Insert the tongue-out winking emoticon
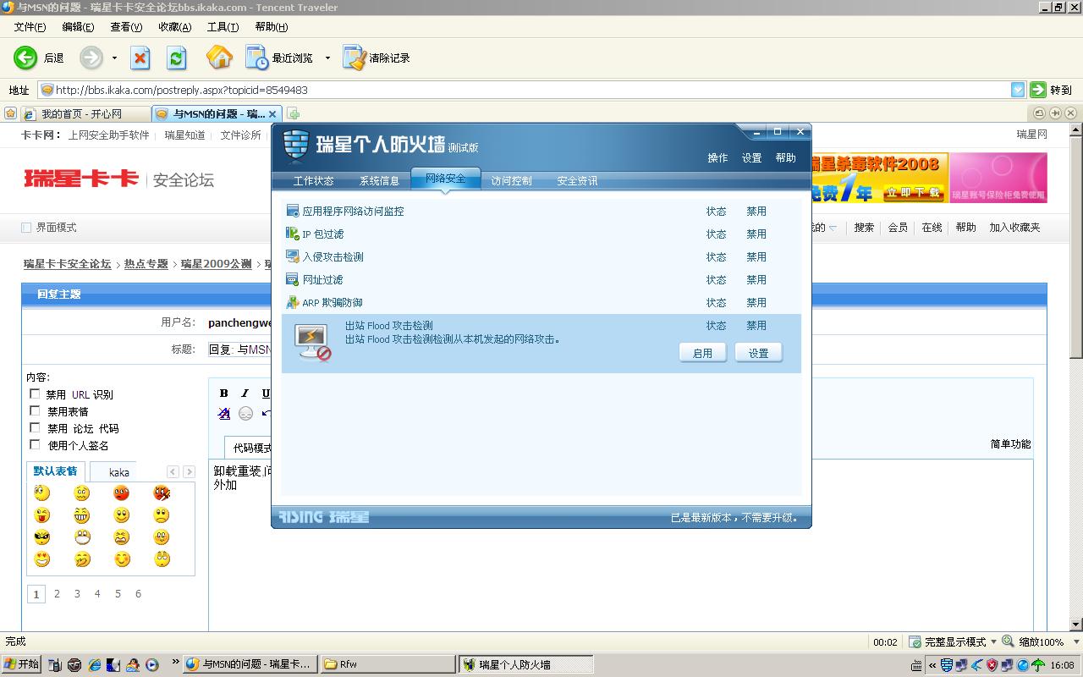 (41, 515)
